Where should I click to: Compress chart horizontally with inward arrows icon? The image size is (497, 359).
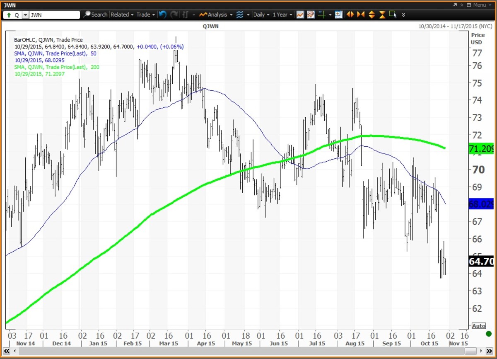(361, 15)
